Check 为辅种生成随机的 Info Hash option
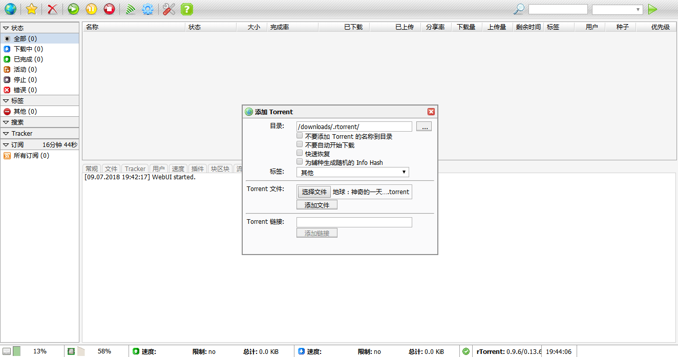678x357 pixels. point(300,161)
